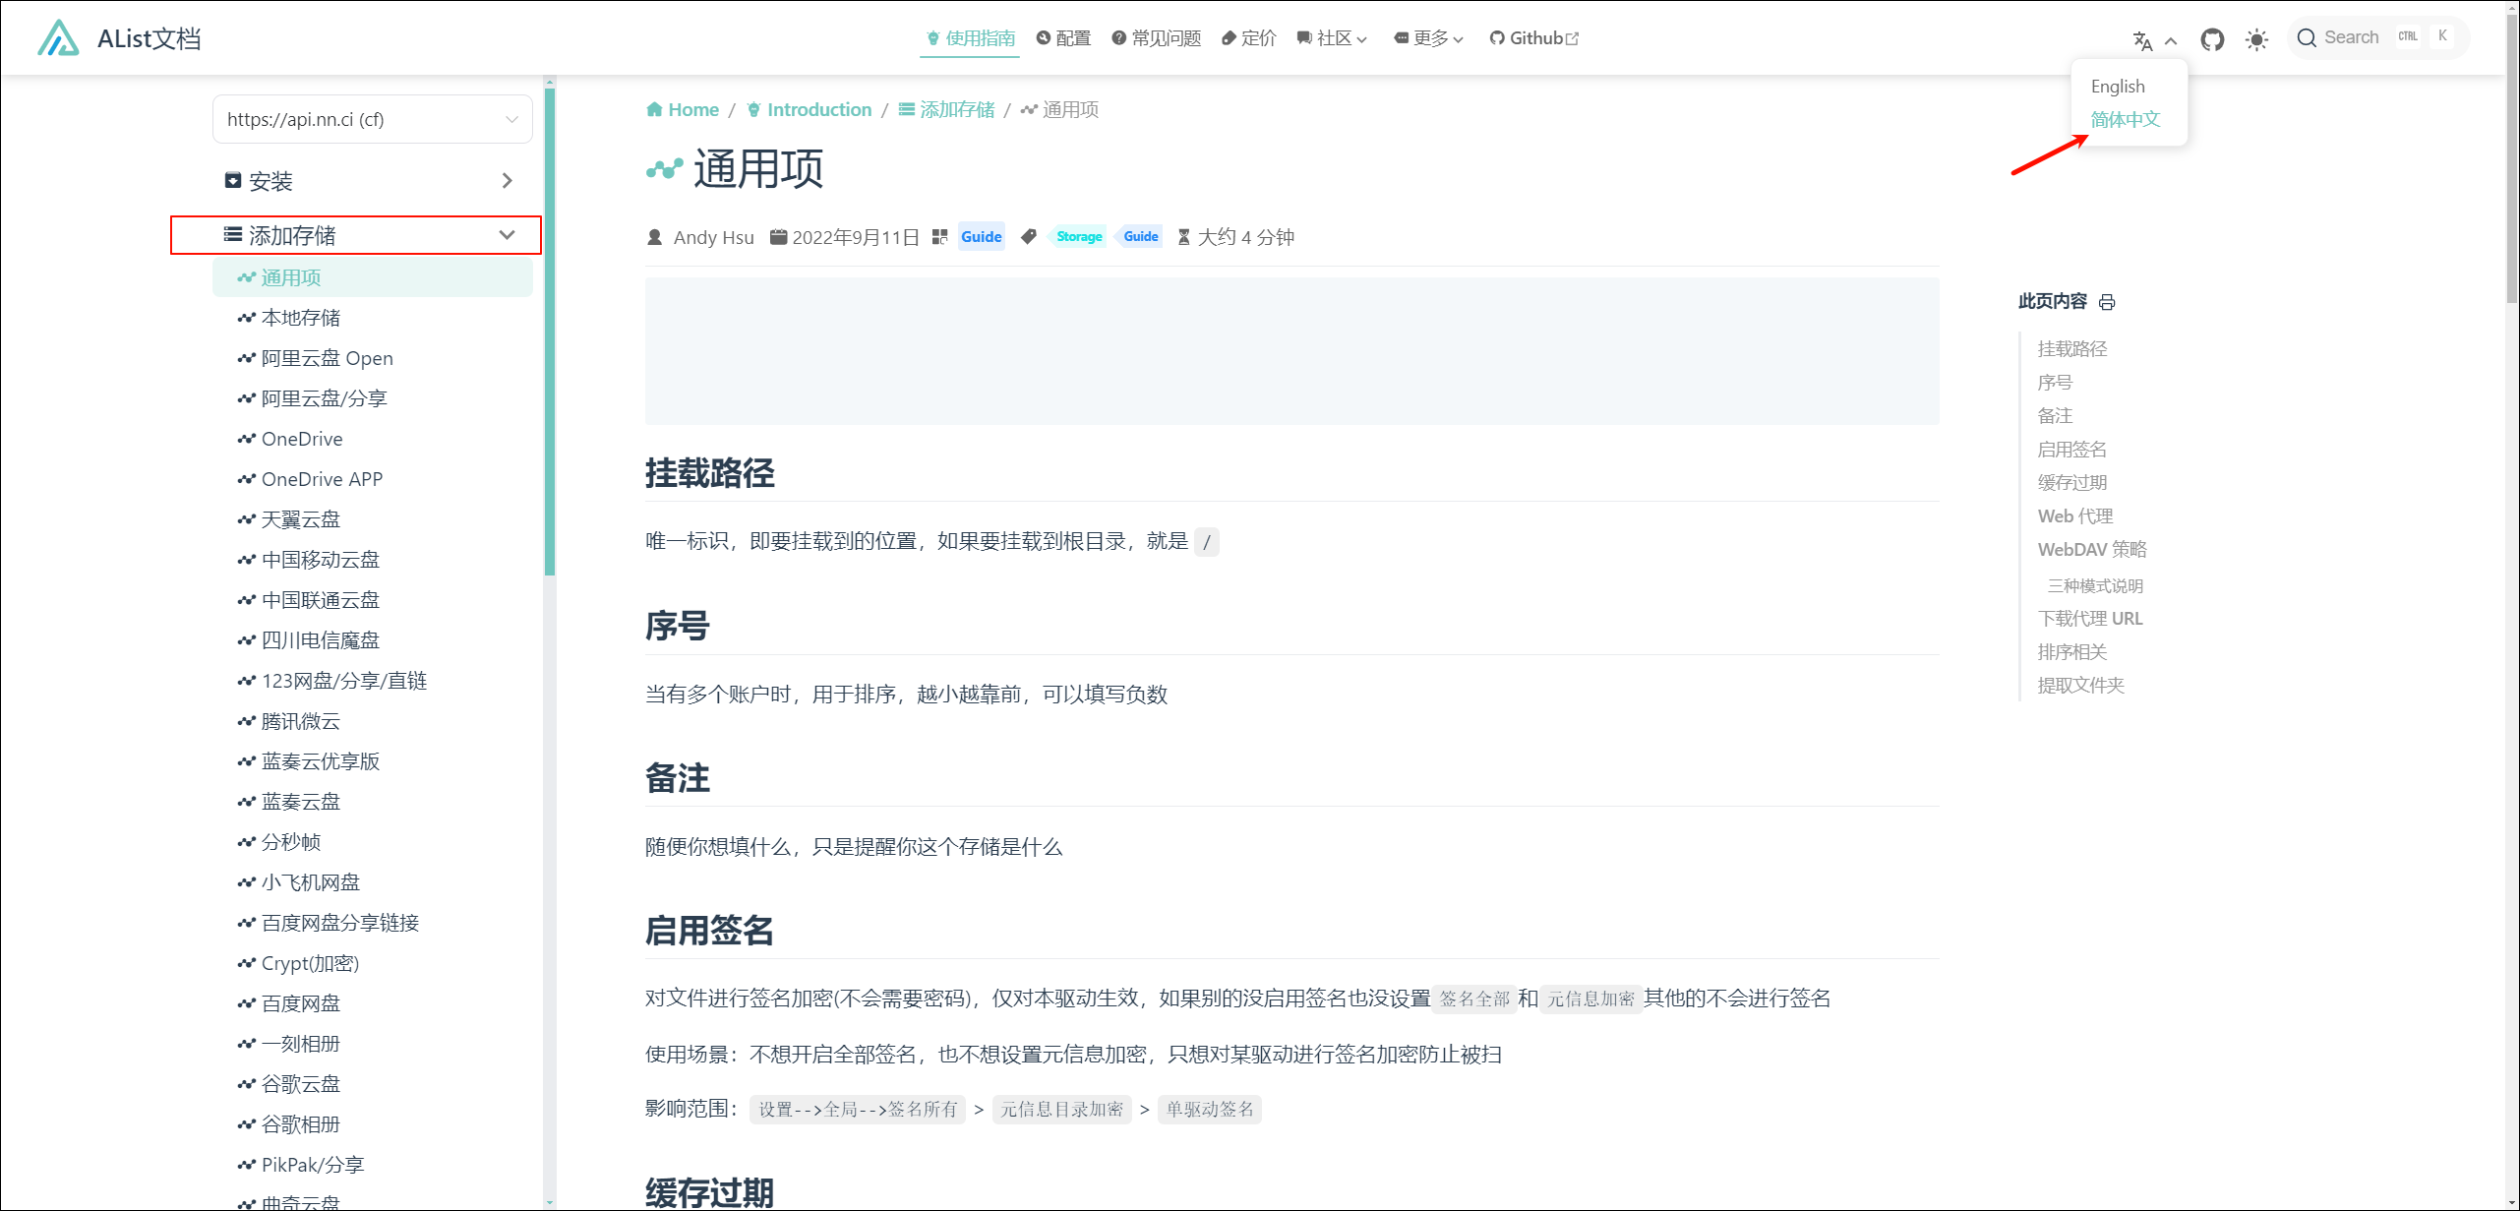Viewport: 2520px width, 1211px height.
Task: Open the GitHub repository icon in the navbar
Action: pos(2212,39)
